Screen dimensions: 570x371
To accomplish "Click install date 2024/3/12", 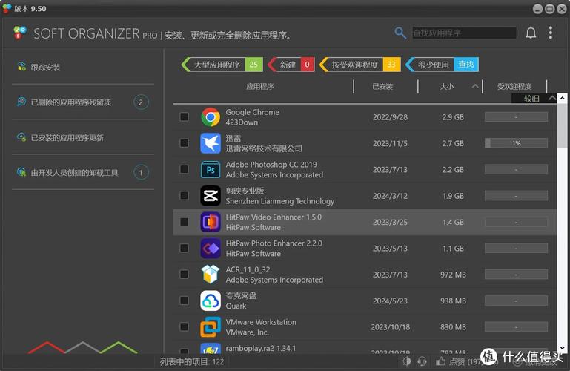I will pyautogui.click(x=390, y=196).
